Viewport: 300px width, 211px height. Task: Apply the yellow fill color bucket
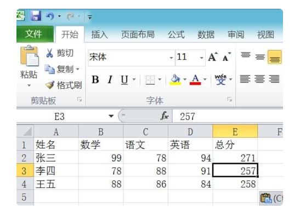175,79
